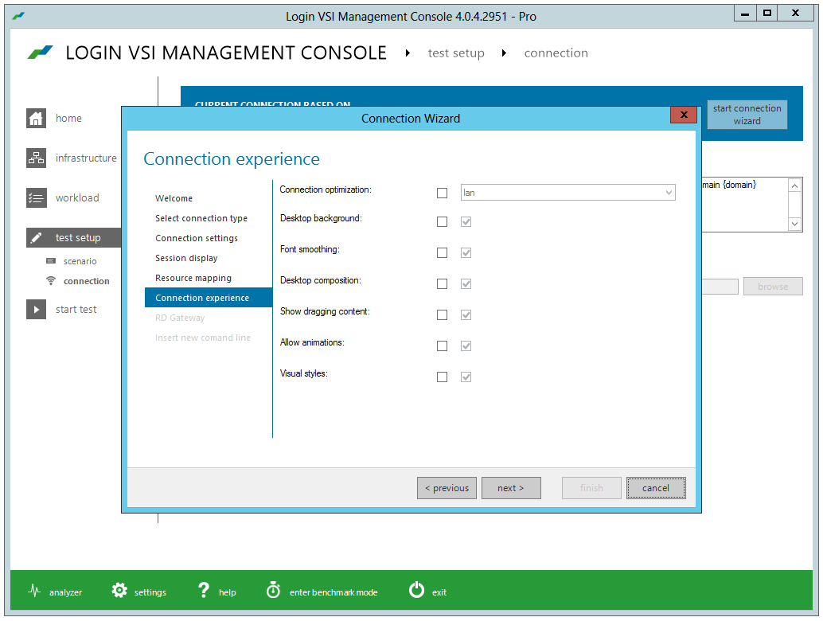Click the start test play icon
The width and height of the screenshot is (823, 621).
(37, 309)
